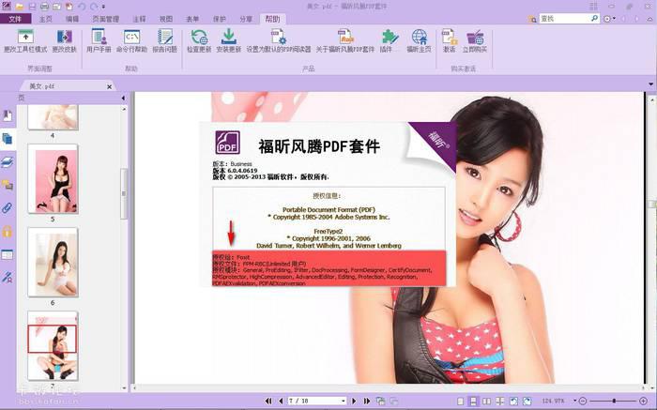Open the signature pen panel in sidebar

pyautogui.click(x=8, y=277)
